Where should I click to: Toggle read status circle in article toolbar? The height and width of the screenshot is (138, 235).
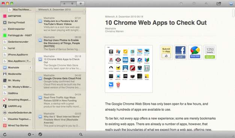click(x=181, y=4)
